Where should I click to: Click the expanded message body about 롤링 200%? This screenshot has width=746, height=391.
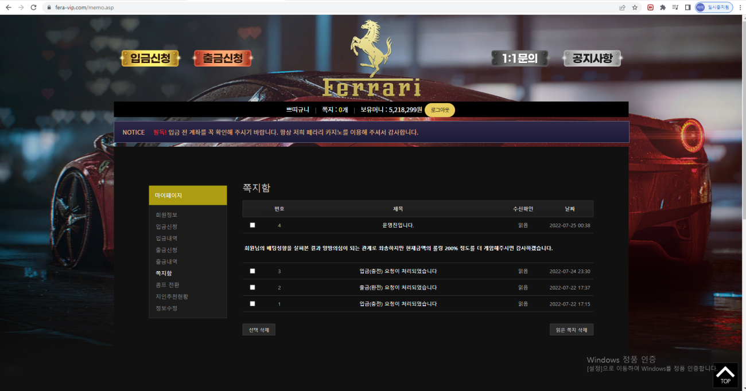click(x=398, y=248)
